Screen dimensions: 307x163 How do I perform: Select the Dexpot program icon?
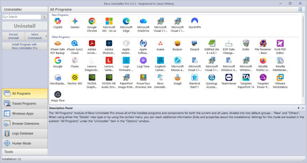click(x=195, y=43)
